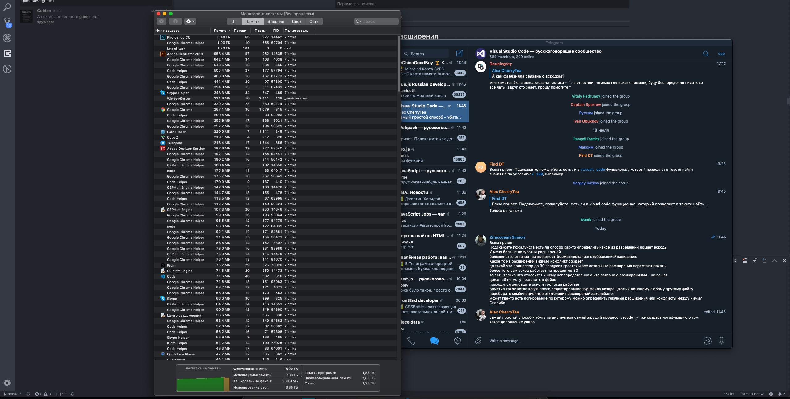Select the Photoshop CC process row
Image resolution: width=790 pixels, height=399 pixels.
pos(275,37)
